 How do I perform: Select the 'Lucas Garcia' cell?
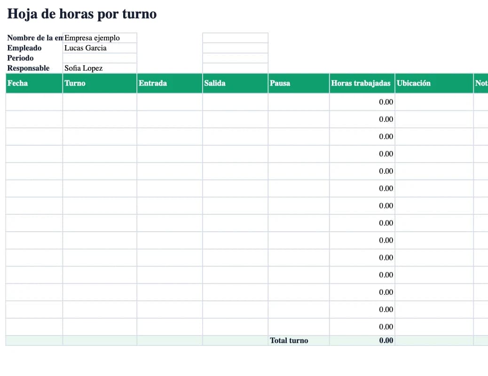(100, 48)
